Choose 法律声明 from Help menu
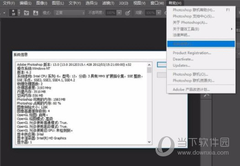240x166 pixels. [201, 35]
